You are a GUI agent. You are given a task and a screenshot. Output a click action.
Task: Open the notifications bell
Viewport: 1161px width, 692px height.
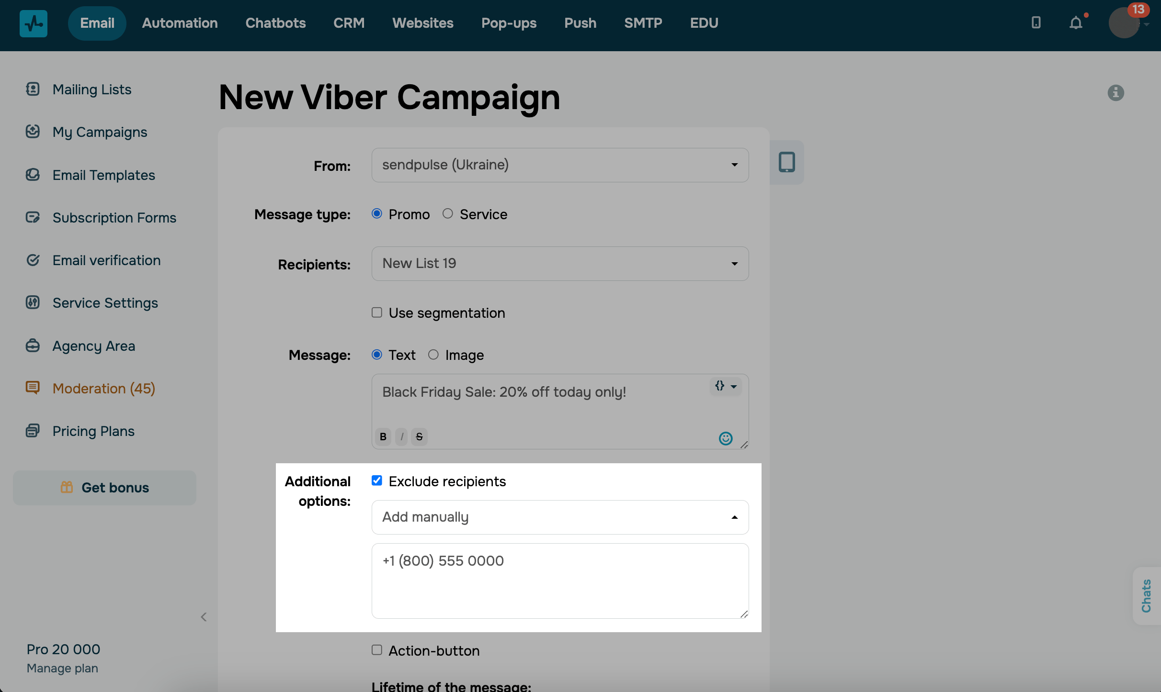(x=1075, y=22)
